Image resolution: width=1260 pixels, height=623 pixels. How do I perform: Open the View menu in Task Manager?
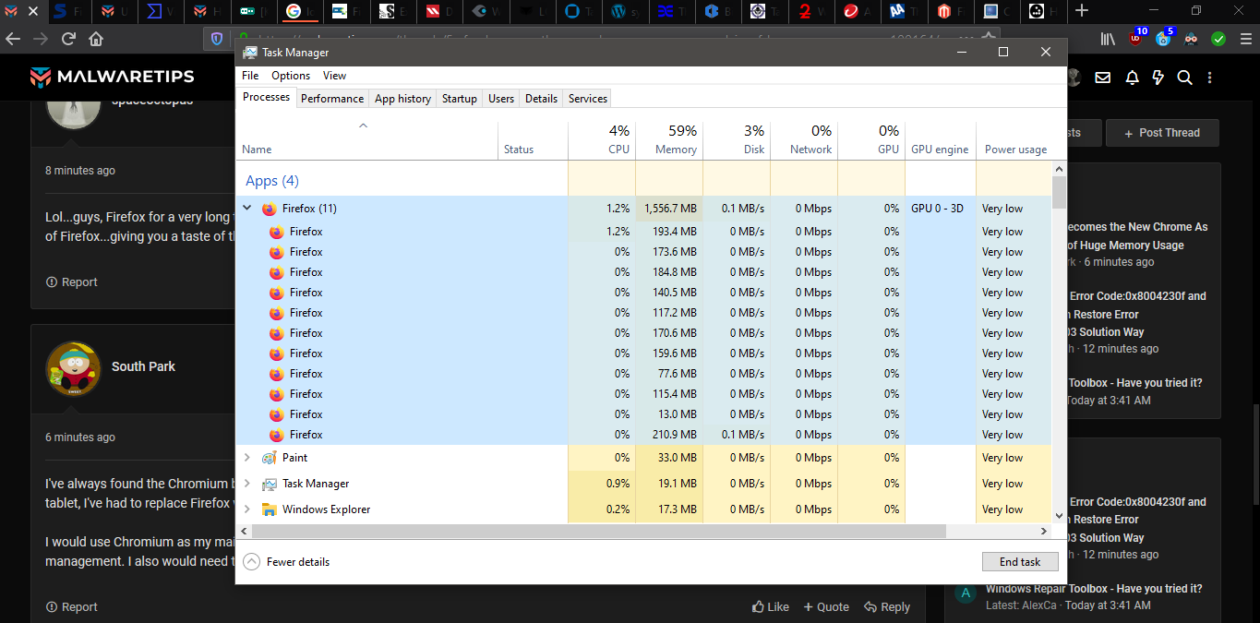(x=334, y=76)
